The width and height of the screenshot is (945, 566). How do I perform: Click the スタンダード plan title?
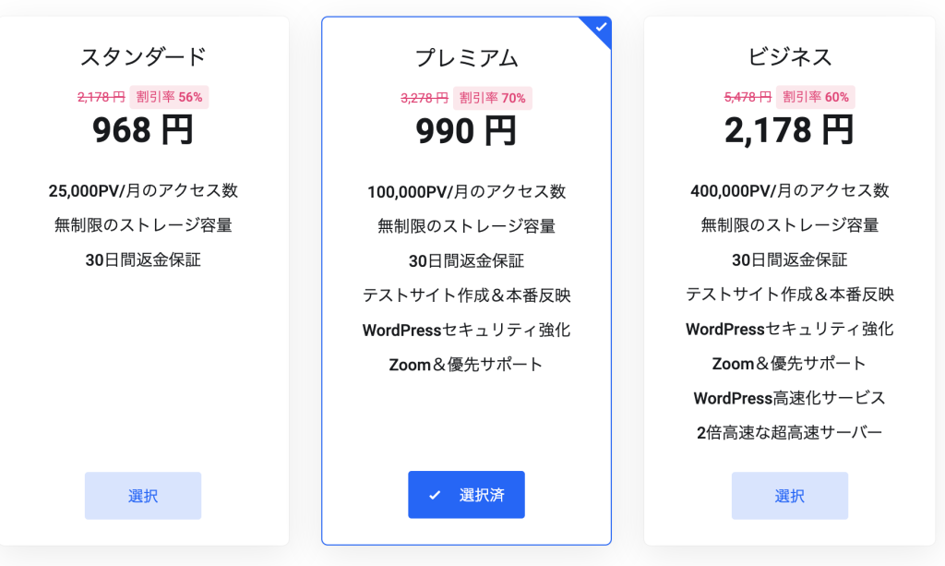point(143,57)
